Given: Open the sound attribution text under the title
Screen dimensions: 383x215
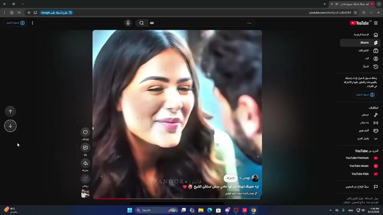Looking at the screenshot, I should point(241,193).
